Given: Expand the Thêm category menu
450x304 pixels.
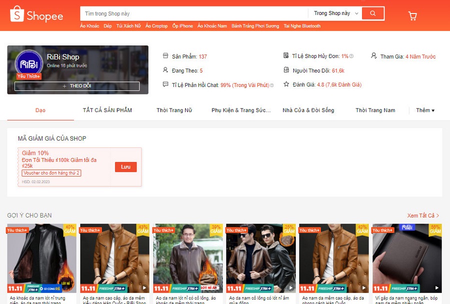Looking at the screenshot, I should (425, 110).
